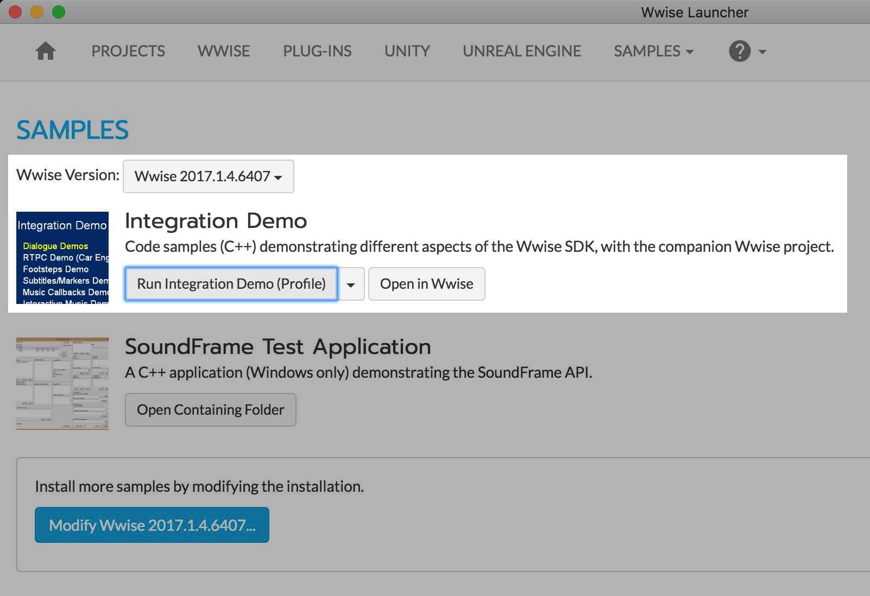Maximize the window with the green button
870x596 pixels.
click(59, 11)
